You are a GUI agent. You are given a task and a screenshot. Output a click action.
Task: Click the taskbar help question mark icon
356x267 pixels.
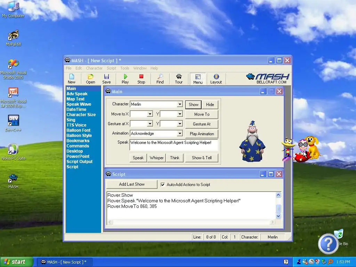point(286,262)
